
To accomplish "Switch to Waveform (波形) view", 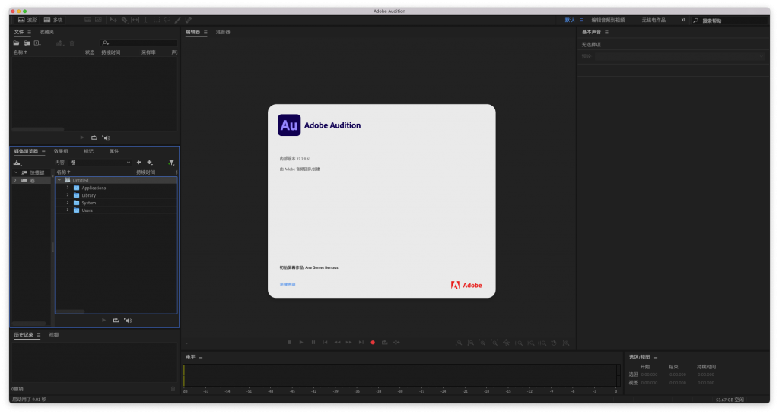I will [27, 20].
